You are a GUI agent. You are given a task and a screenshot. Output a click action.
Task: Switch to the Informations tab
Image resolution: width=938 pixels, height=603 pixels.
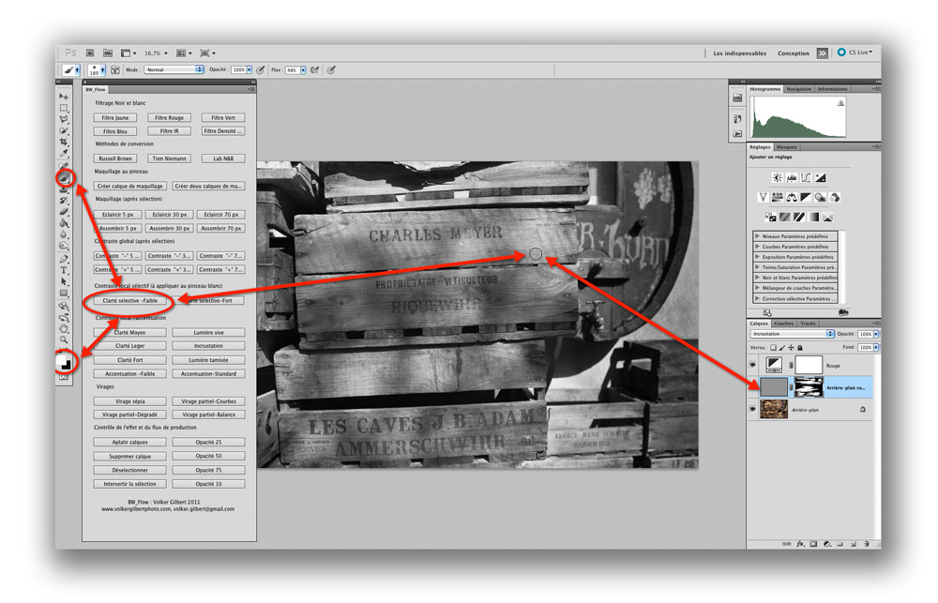(x=832, y=89)
